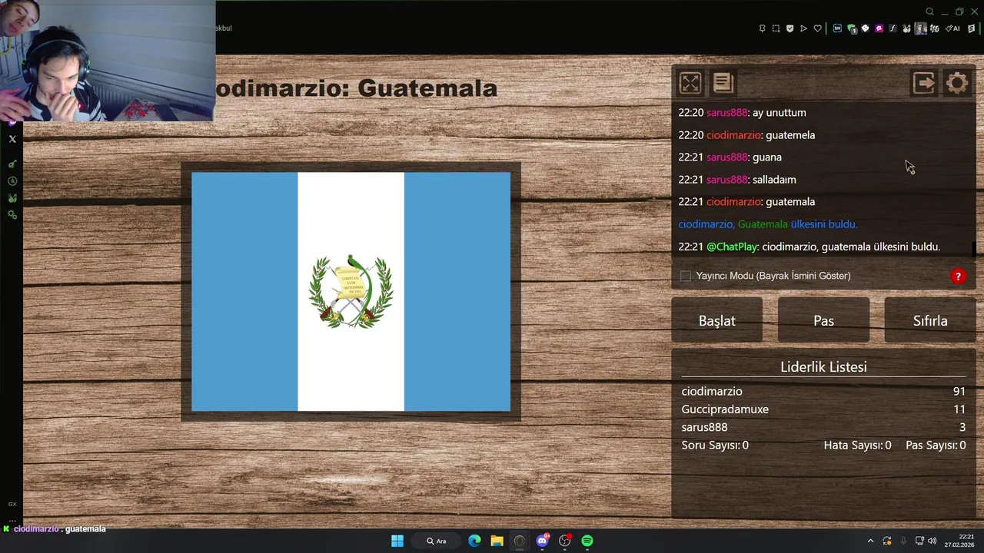The height and width of the screenshot is (553, 984).
Task: Click the ciodimarzio leaderboard entry
Action: [x=823, y=391]
